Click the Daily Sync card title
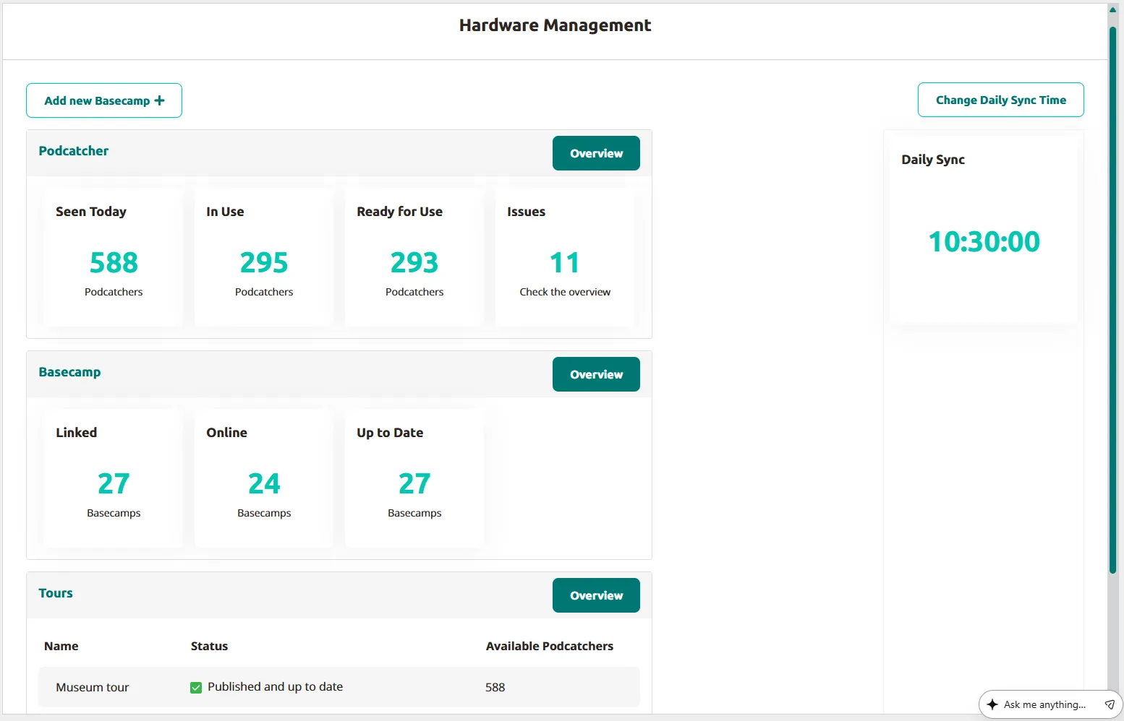The height and width of the screenshot is (721, 1124). pyautogui.click(x=933, y=160)
